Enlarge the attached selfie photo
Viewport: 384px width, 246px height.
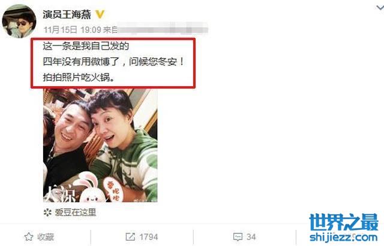pos(100,145)
